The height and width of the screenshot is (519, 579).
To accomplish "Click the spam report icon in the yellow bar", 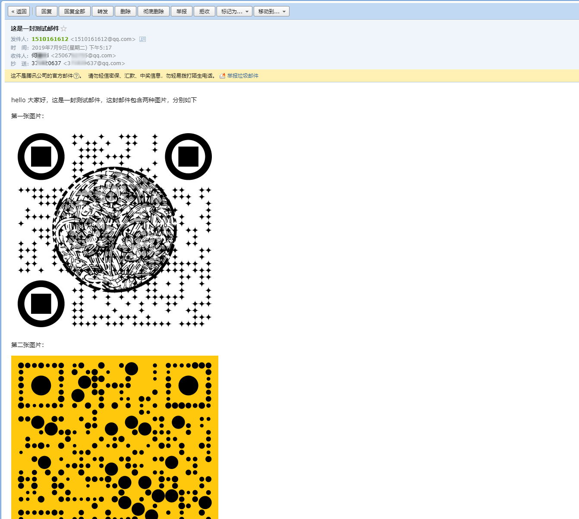I will click(223, 76).
